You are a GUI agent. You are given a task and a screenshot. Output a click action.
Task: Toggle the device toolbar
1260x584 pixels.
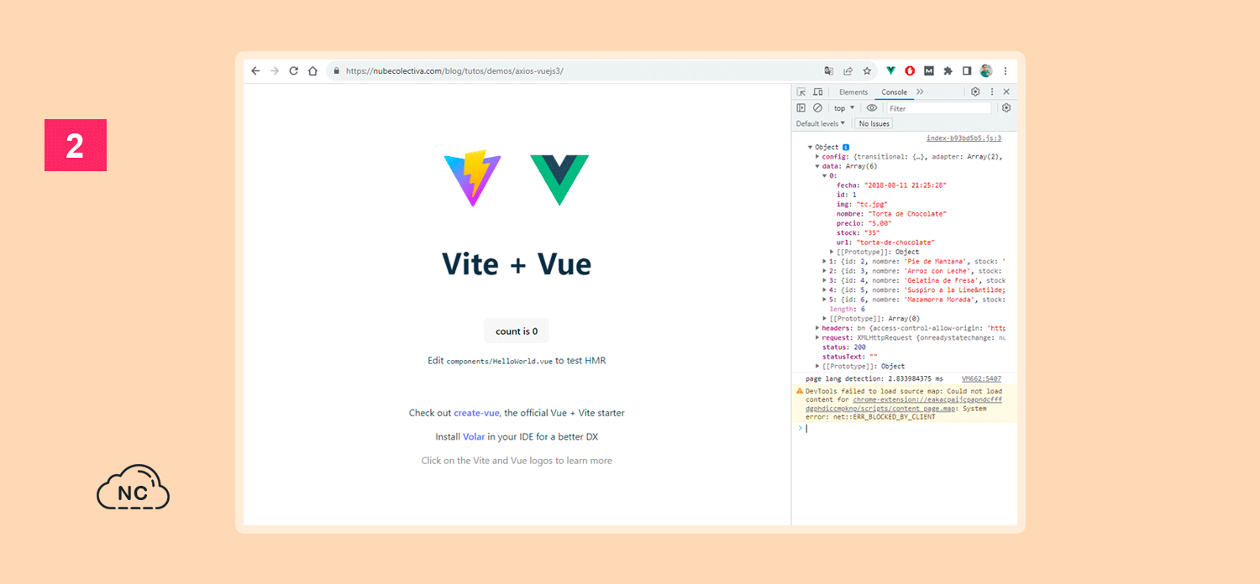tap(817, 92)
